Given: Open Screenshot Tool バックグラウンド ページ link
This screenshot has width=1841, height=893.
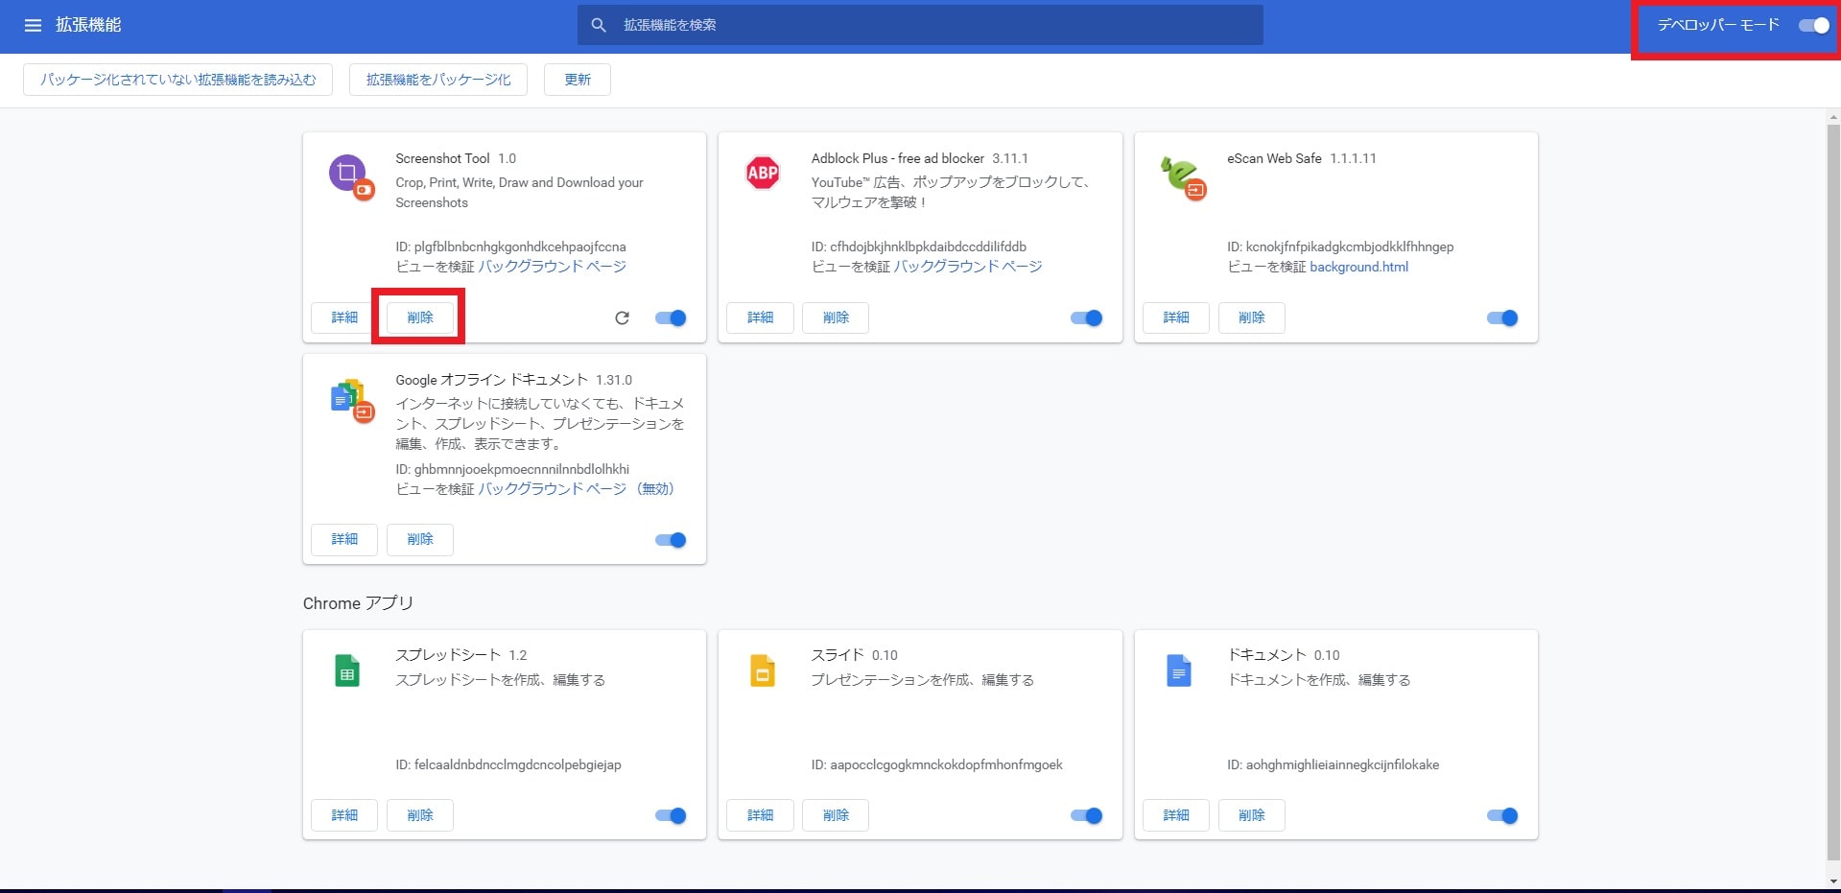Looking at the screenshot, I should (x=552, y=267).
